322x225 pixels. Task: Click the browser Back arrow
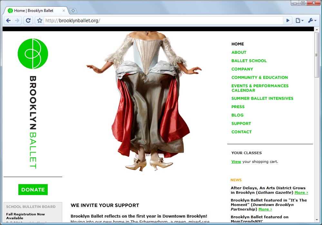point(8,21)
